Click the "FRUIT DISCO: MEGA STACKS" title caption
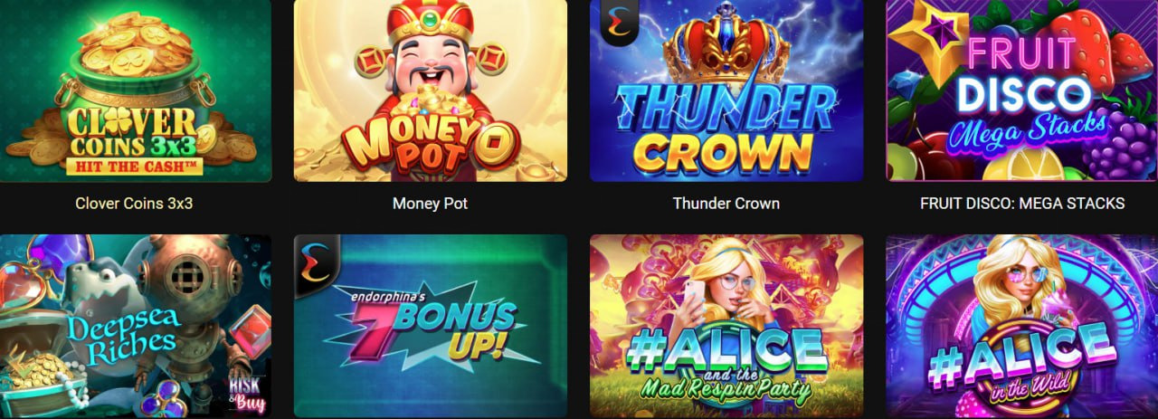1158x419 pixels. pos(1022,204)
